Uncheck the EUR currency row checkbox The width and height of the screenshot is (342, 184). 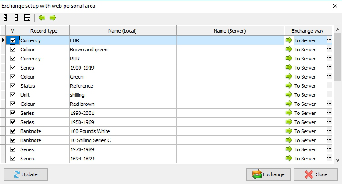pos(13,40)
